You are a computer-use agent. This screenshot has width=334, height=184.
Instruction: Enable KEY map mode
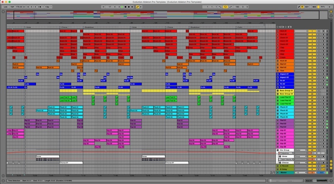click(307, 7)
